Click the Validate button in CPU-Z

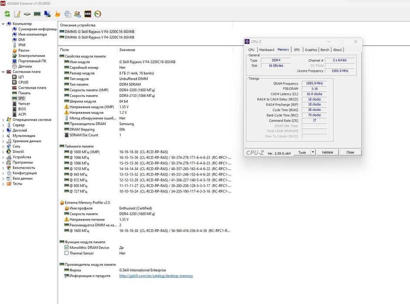(x=327, y=152)
